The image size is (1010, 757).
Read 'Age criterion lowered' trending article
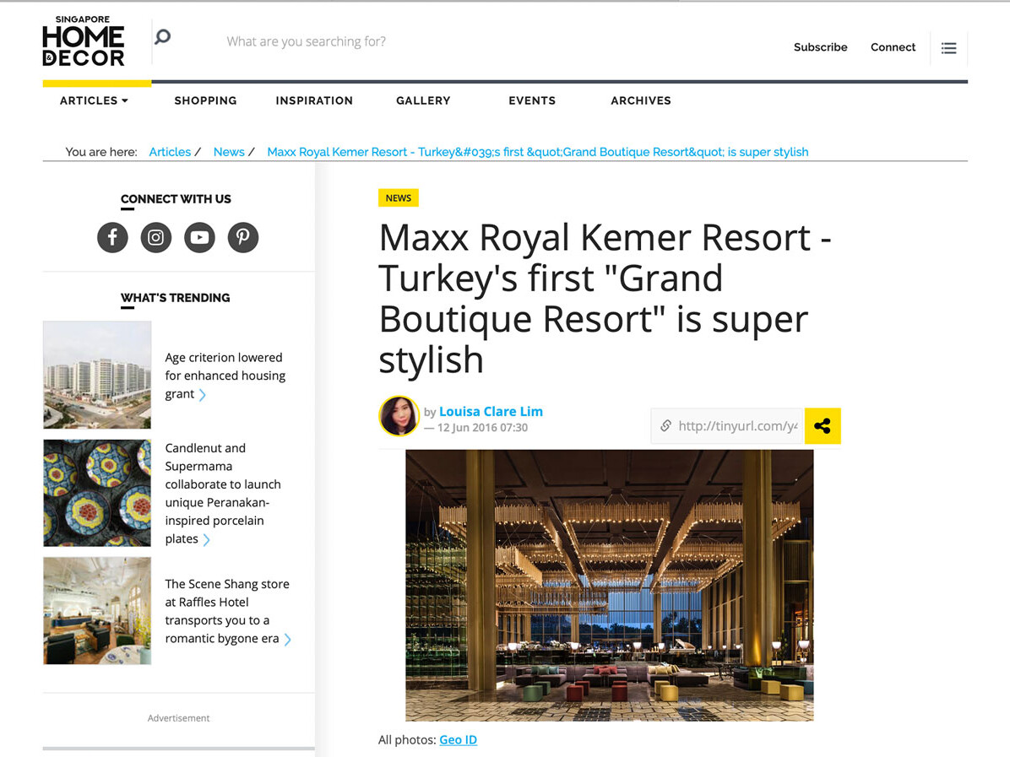(x=225, y=376)
